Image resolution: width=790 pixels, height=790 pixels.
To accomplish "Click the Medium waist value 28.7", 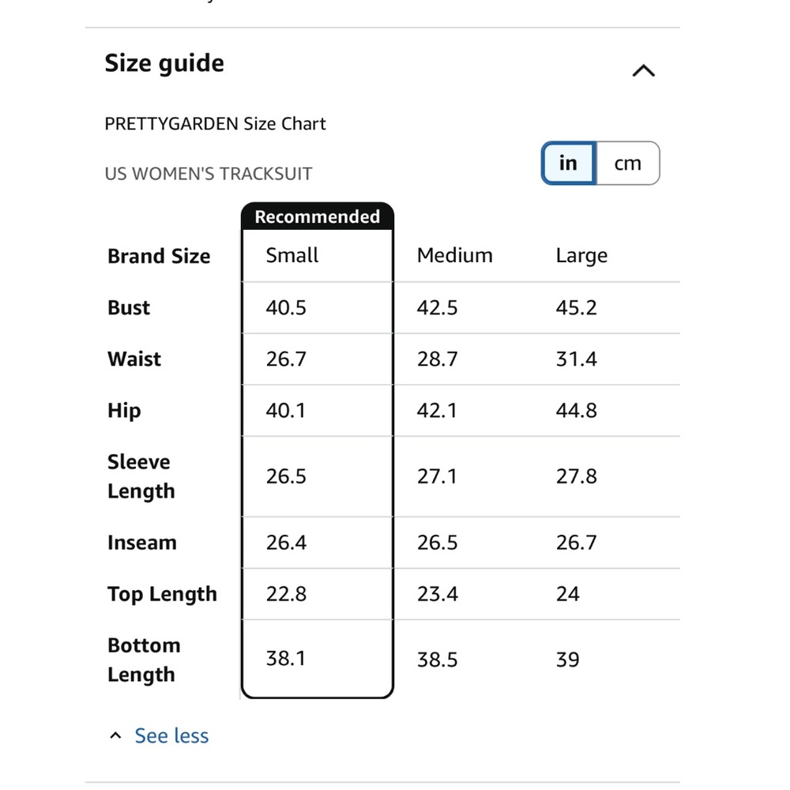I will click(x=438, y=359).
